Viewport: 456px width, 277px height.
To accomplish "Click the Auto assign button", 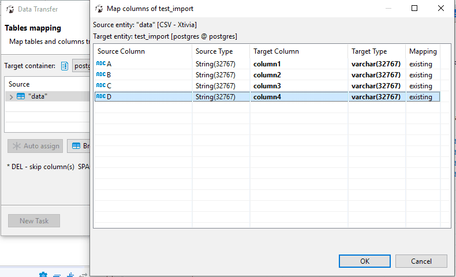I will [x=35, y=146].
